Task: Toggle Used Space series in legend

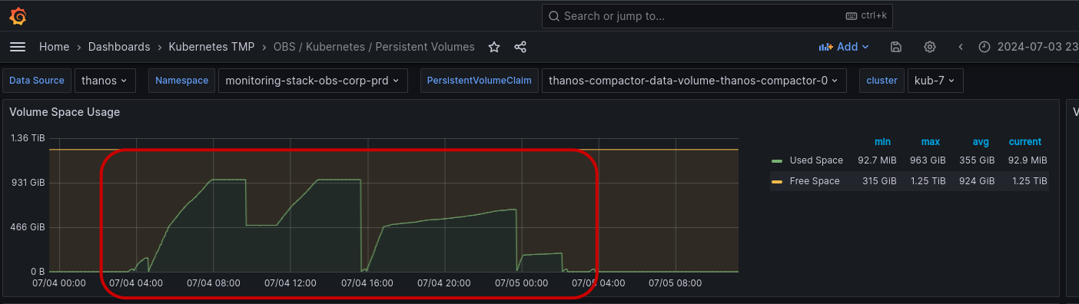Action: [x=816, y=160]
